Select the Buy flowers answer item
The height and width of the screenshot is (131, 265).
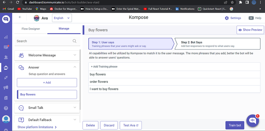[47, 94]
